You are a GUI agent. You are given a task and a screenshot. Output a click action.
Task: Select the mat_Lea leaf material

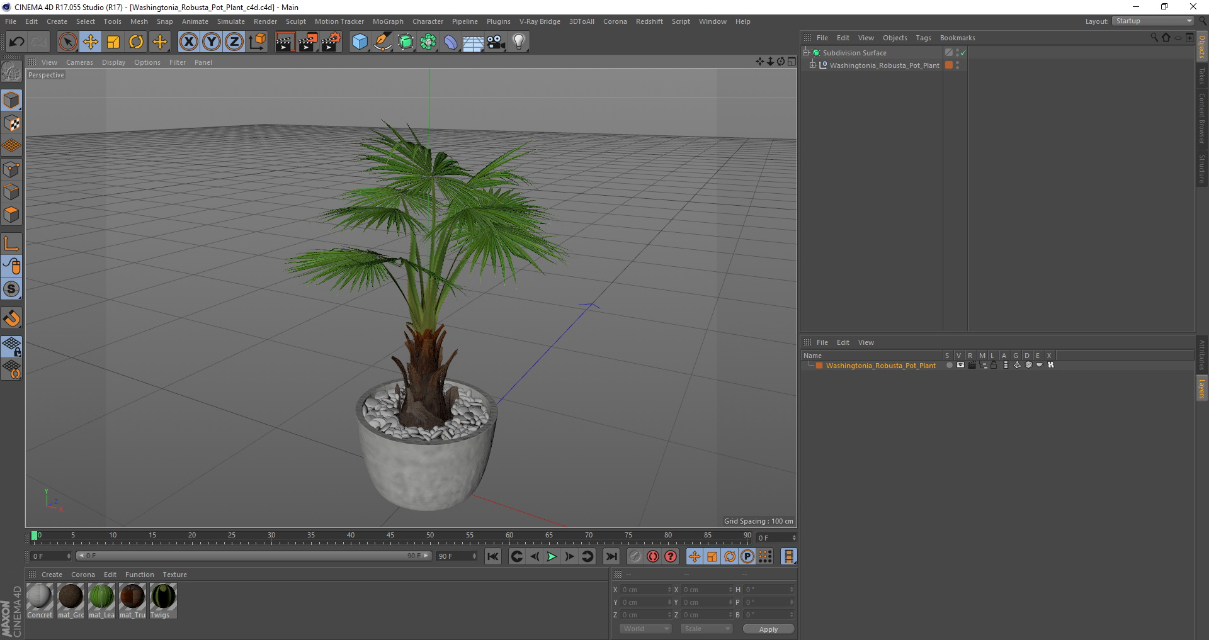(101, 600)
